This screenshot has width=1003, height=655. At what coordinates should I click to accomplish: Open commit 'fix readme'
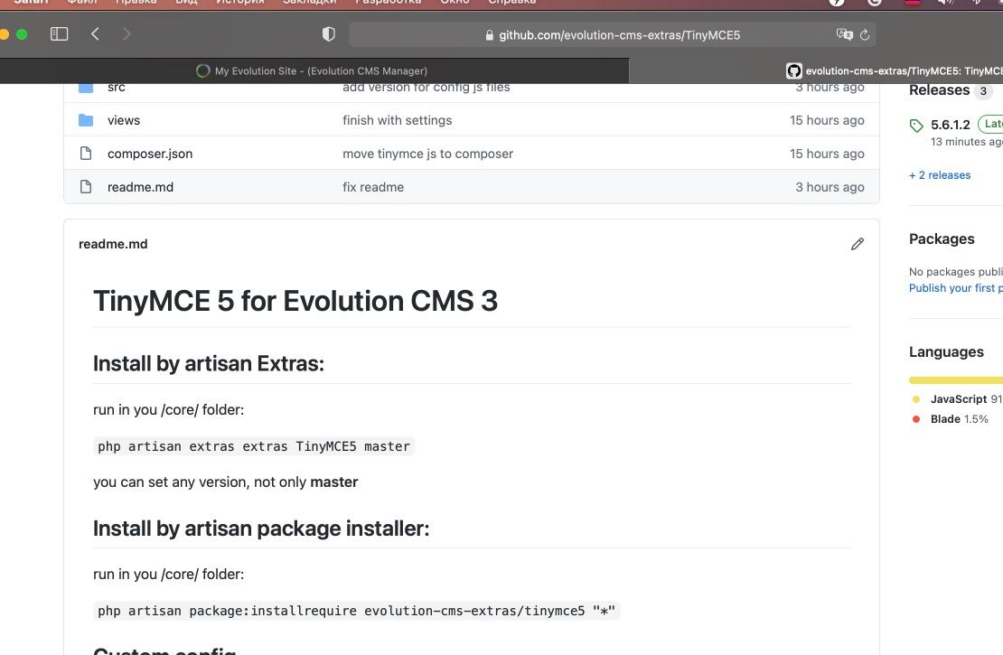373,187
